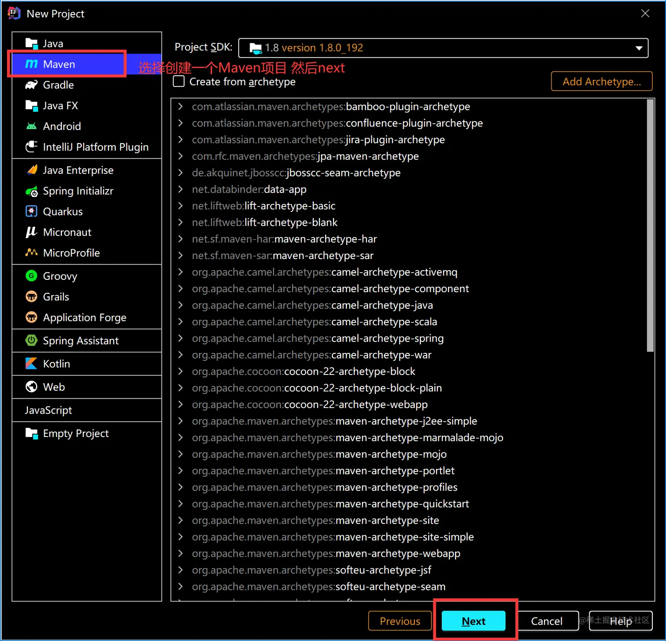Choose Java Enterprise label
Viewport: 666px width, 641px height.
(x=78, y=170)
